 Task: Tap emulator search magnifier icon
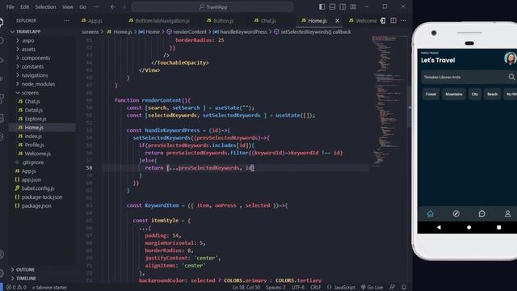pos(511,77)
